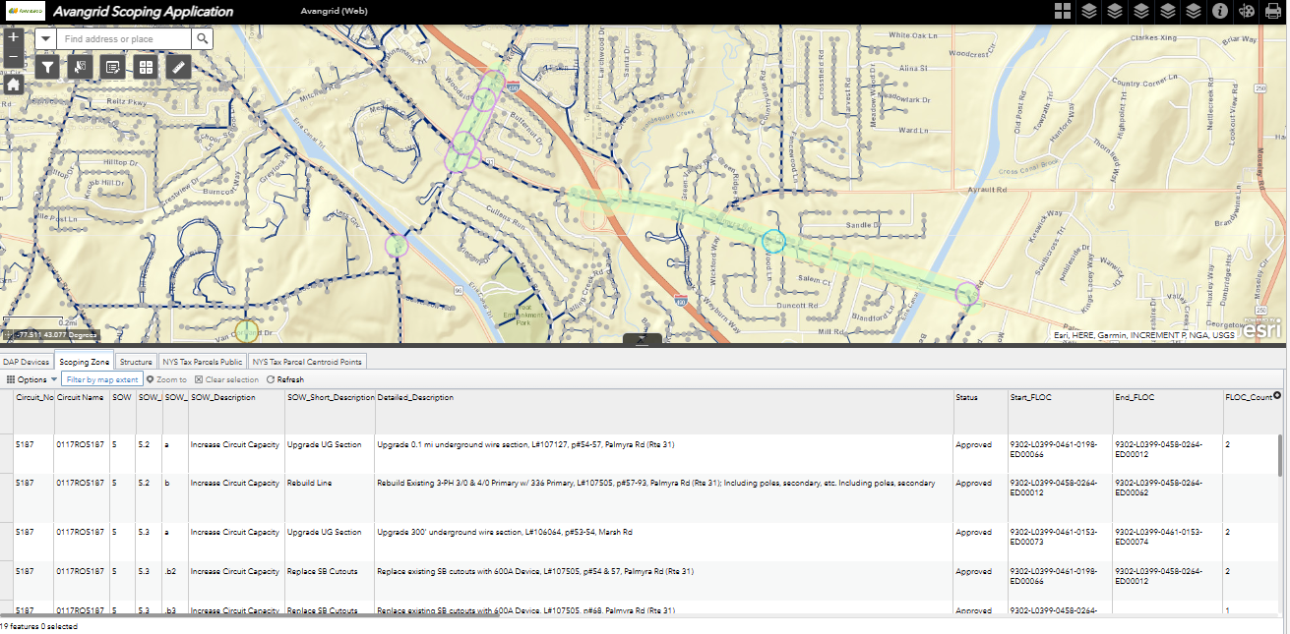1290x634 pixels.
Task: Open the Draw palette widget
Action: click(x=1246, y=11)
